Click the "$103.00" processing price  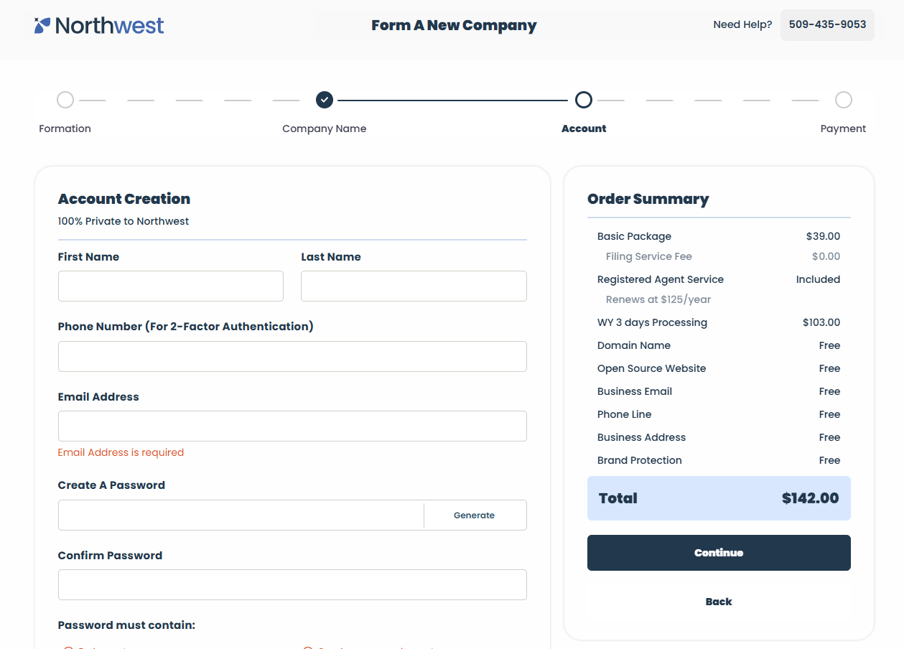coord(821,322)
